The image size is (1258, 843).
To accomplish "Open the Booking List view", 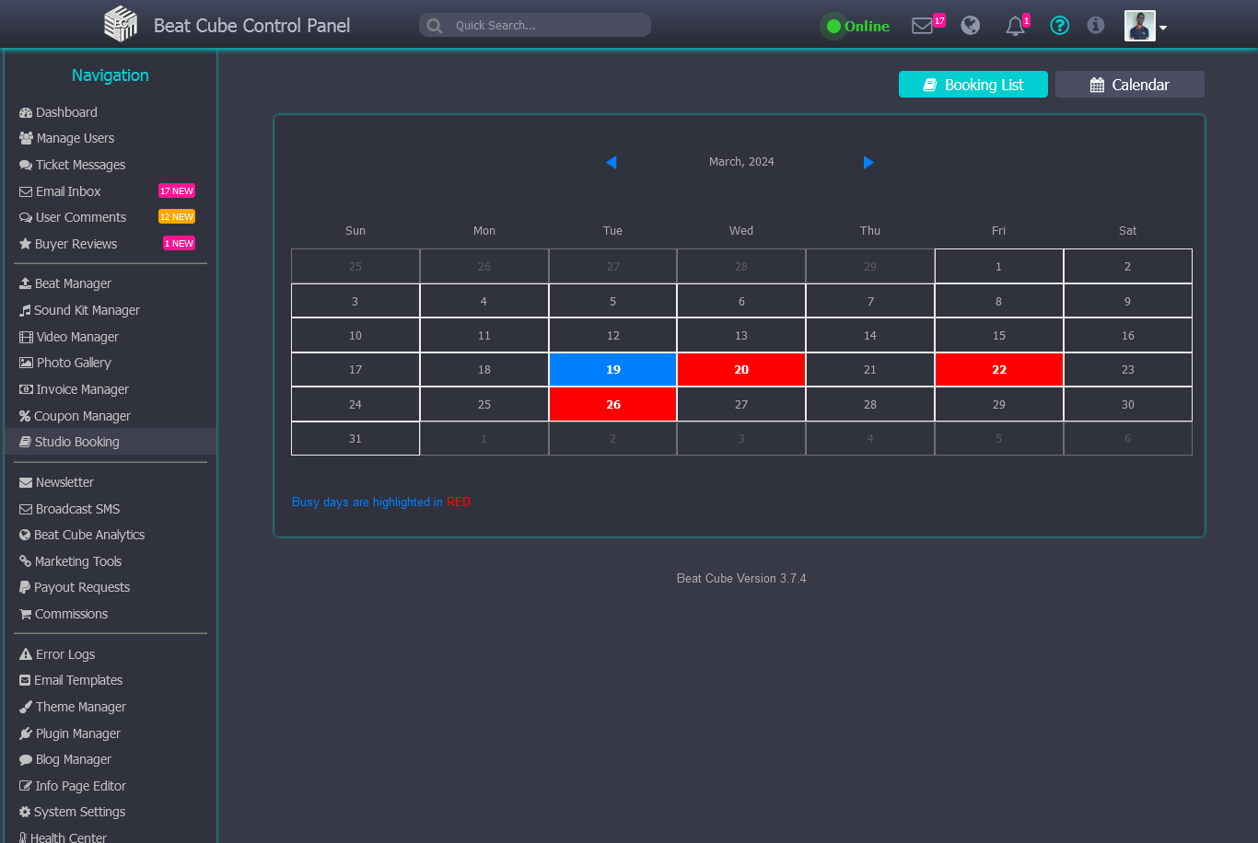I will (973, 85).
